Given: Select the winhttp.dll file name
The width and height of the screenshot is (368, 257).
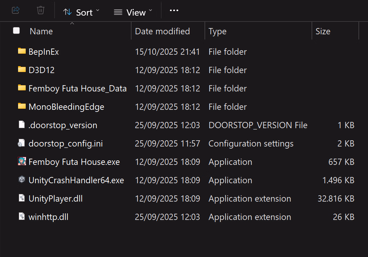Looking at the screenshot, I should click(x=48, y=217).
